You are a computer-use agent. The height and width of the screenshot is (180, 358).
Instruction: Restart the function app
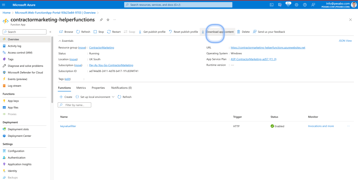tap(114, 32)
